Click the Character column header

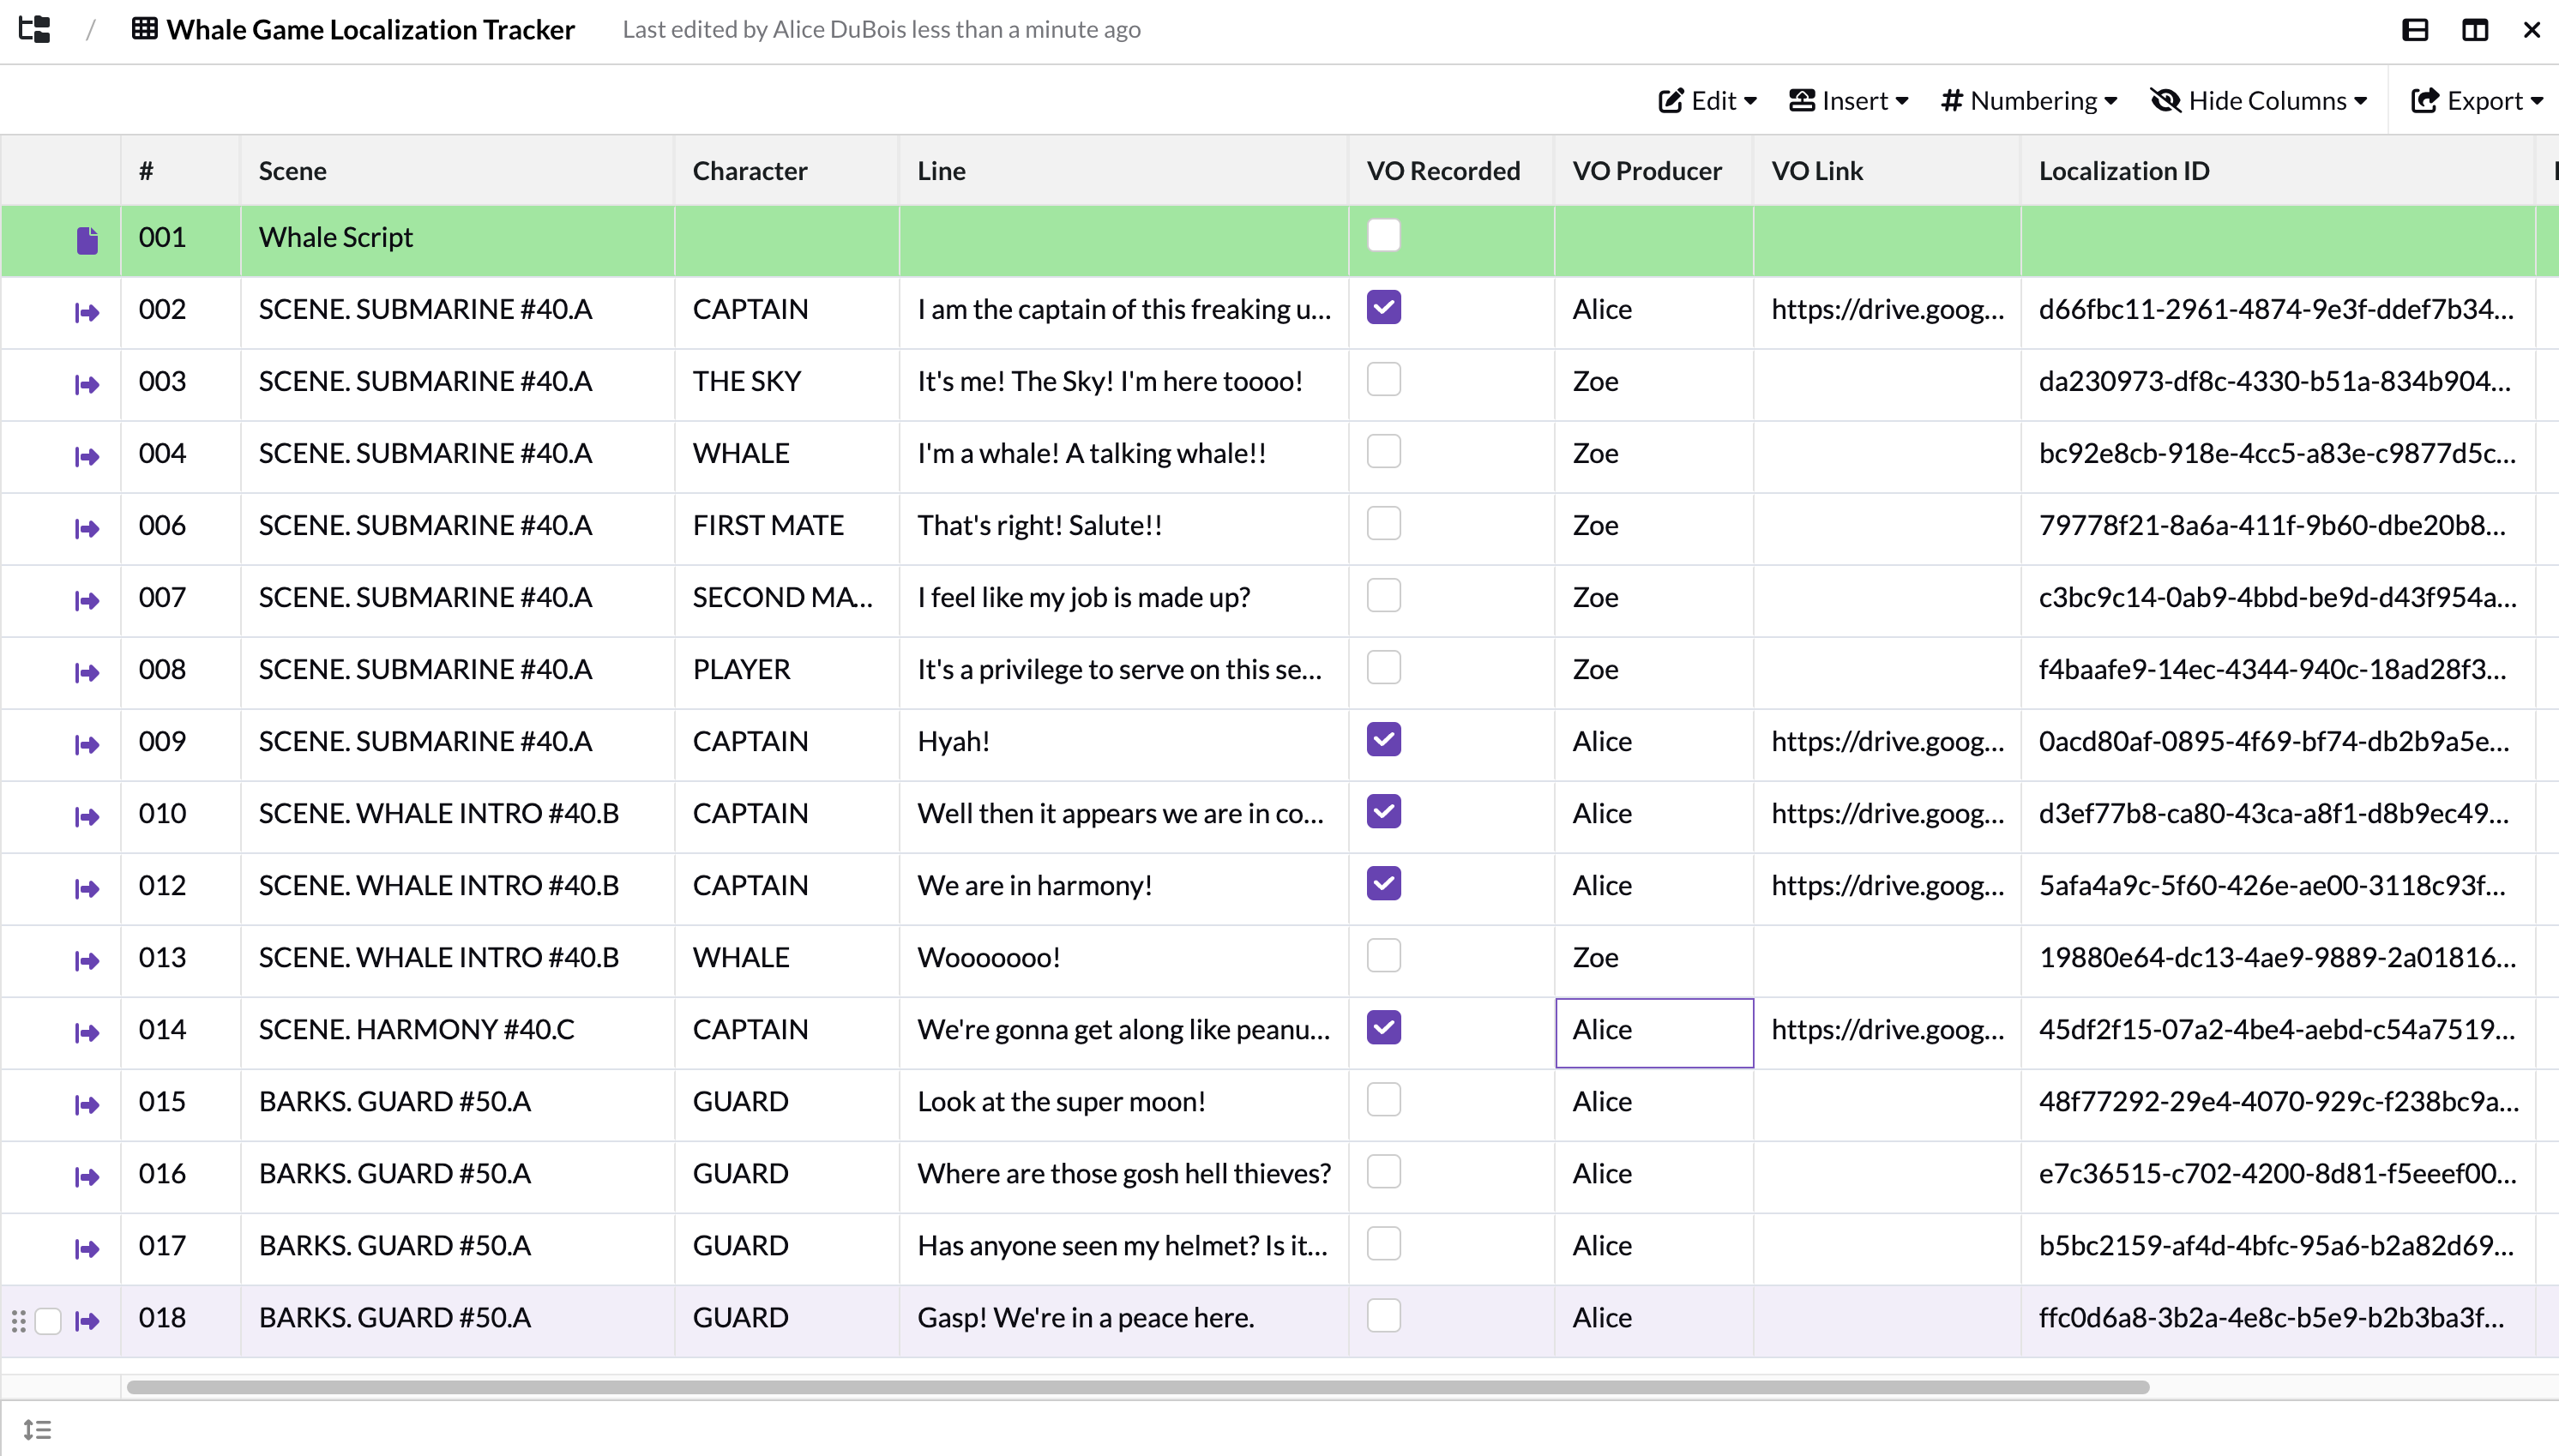point(787,171)
